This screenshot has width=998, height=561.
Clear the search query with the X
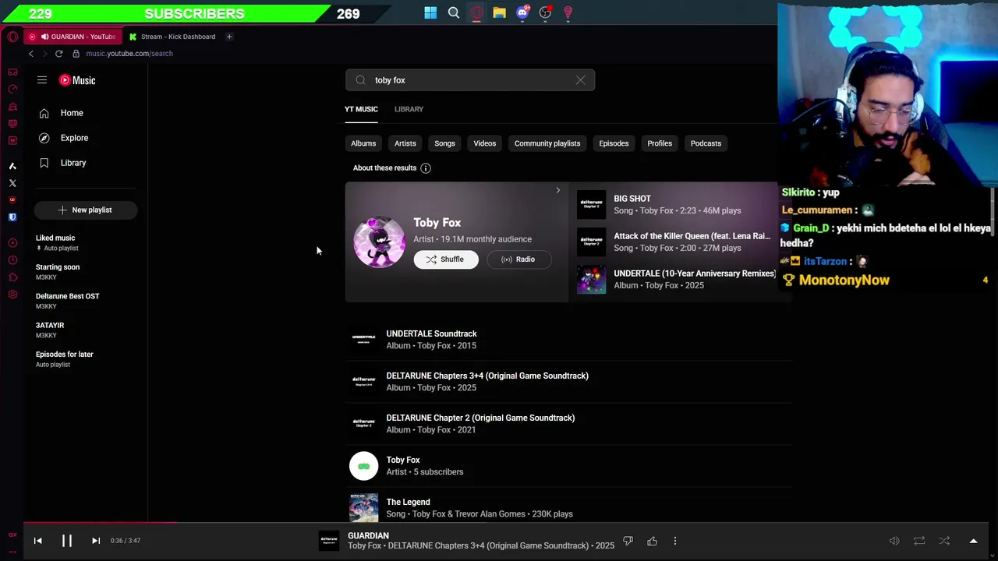[x=580, y=80]
